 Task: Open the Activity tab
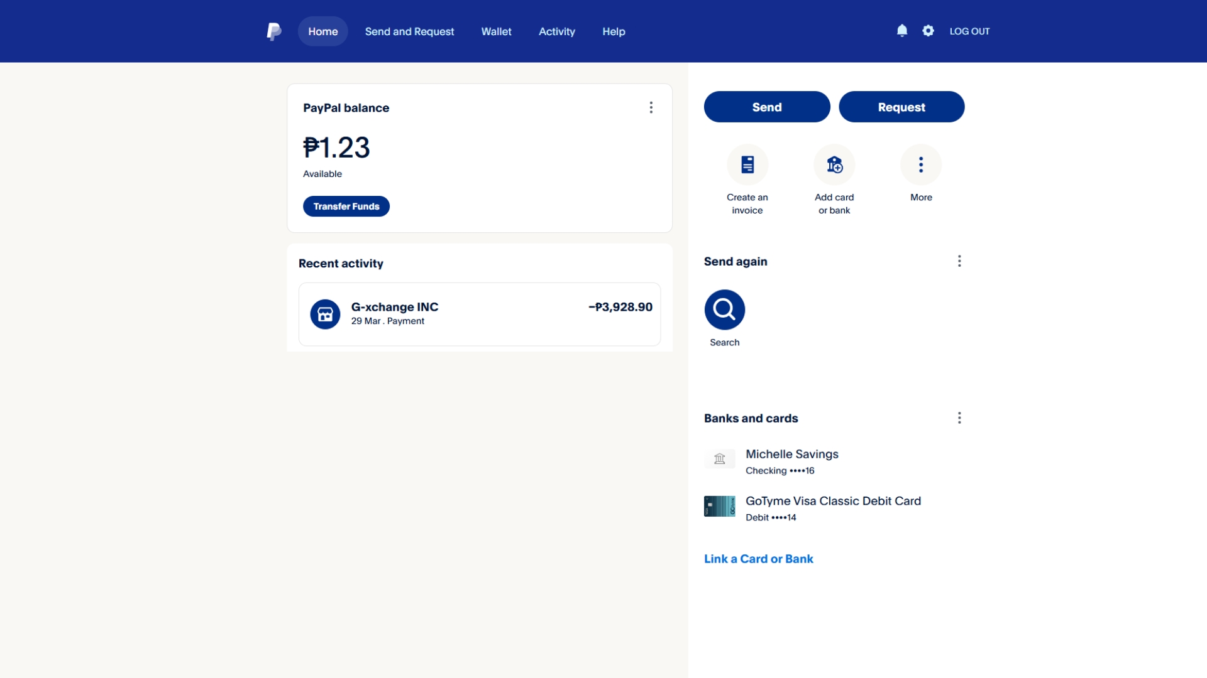pyautogui.click(x=556, y=31)
